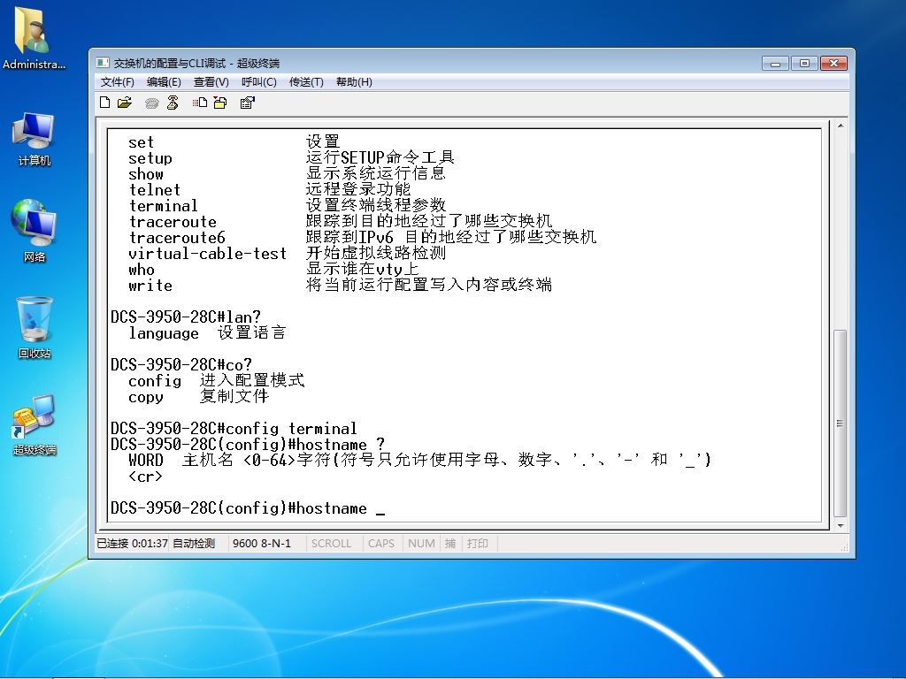Screen dimensions: 906x679
Task: Select the 超级终端 desktop shortcut
Action: [x=35, y=425]
